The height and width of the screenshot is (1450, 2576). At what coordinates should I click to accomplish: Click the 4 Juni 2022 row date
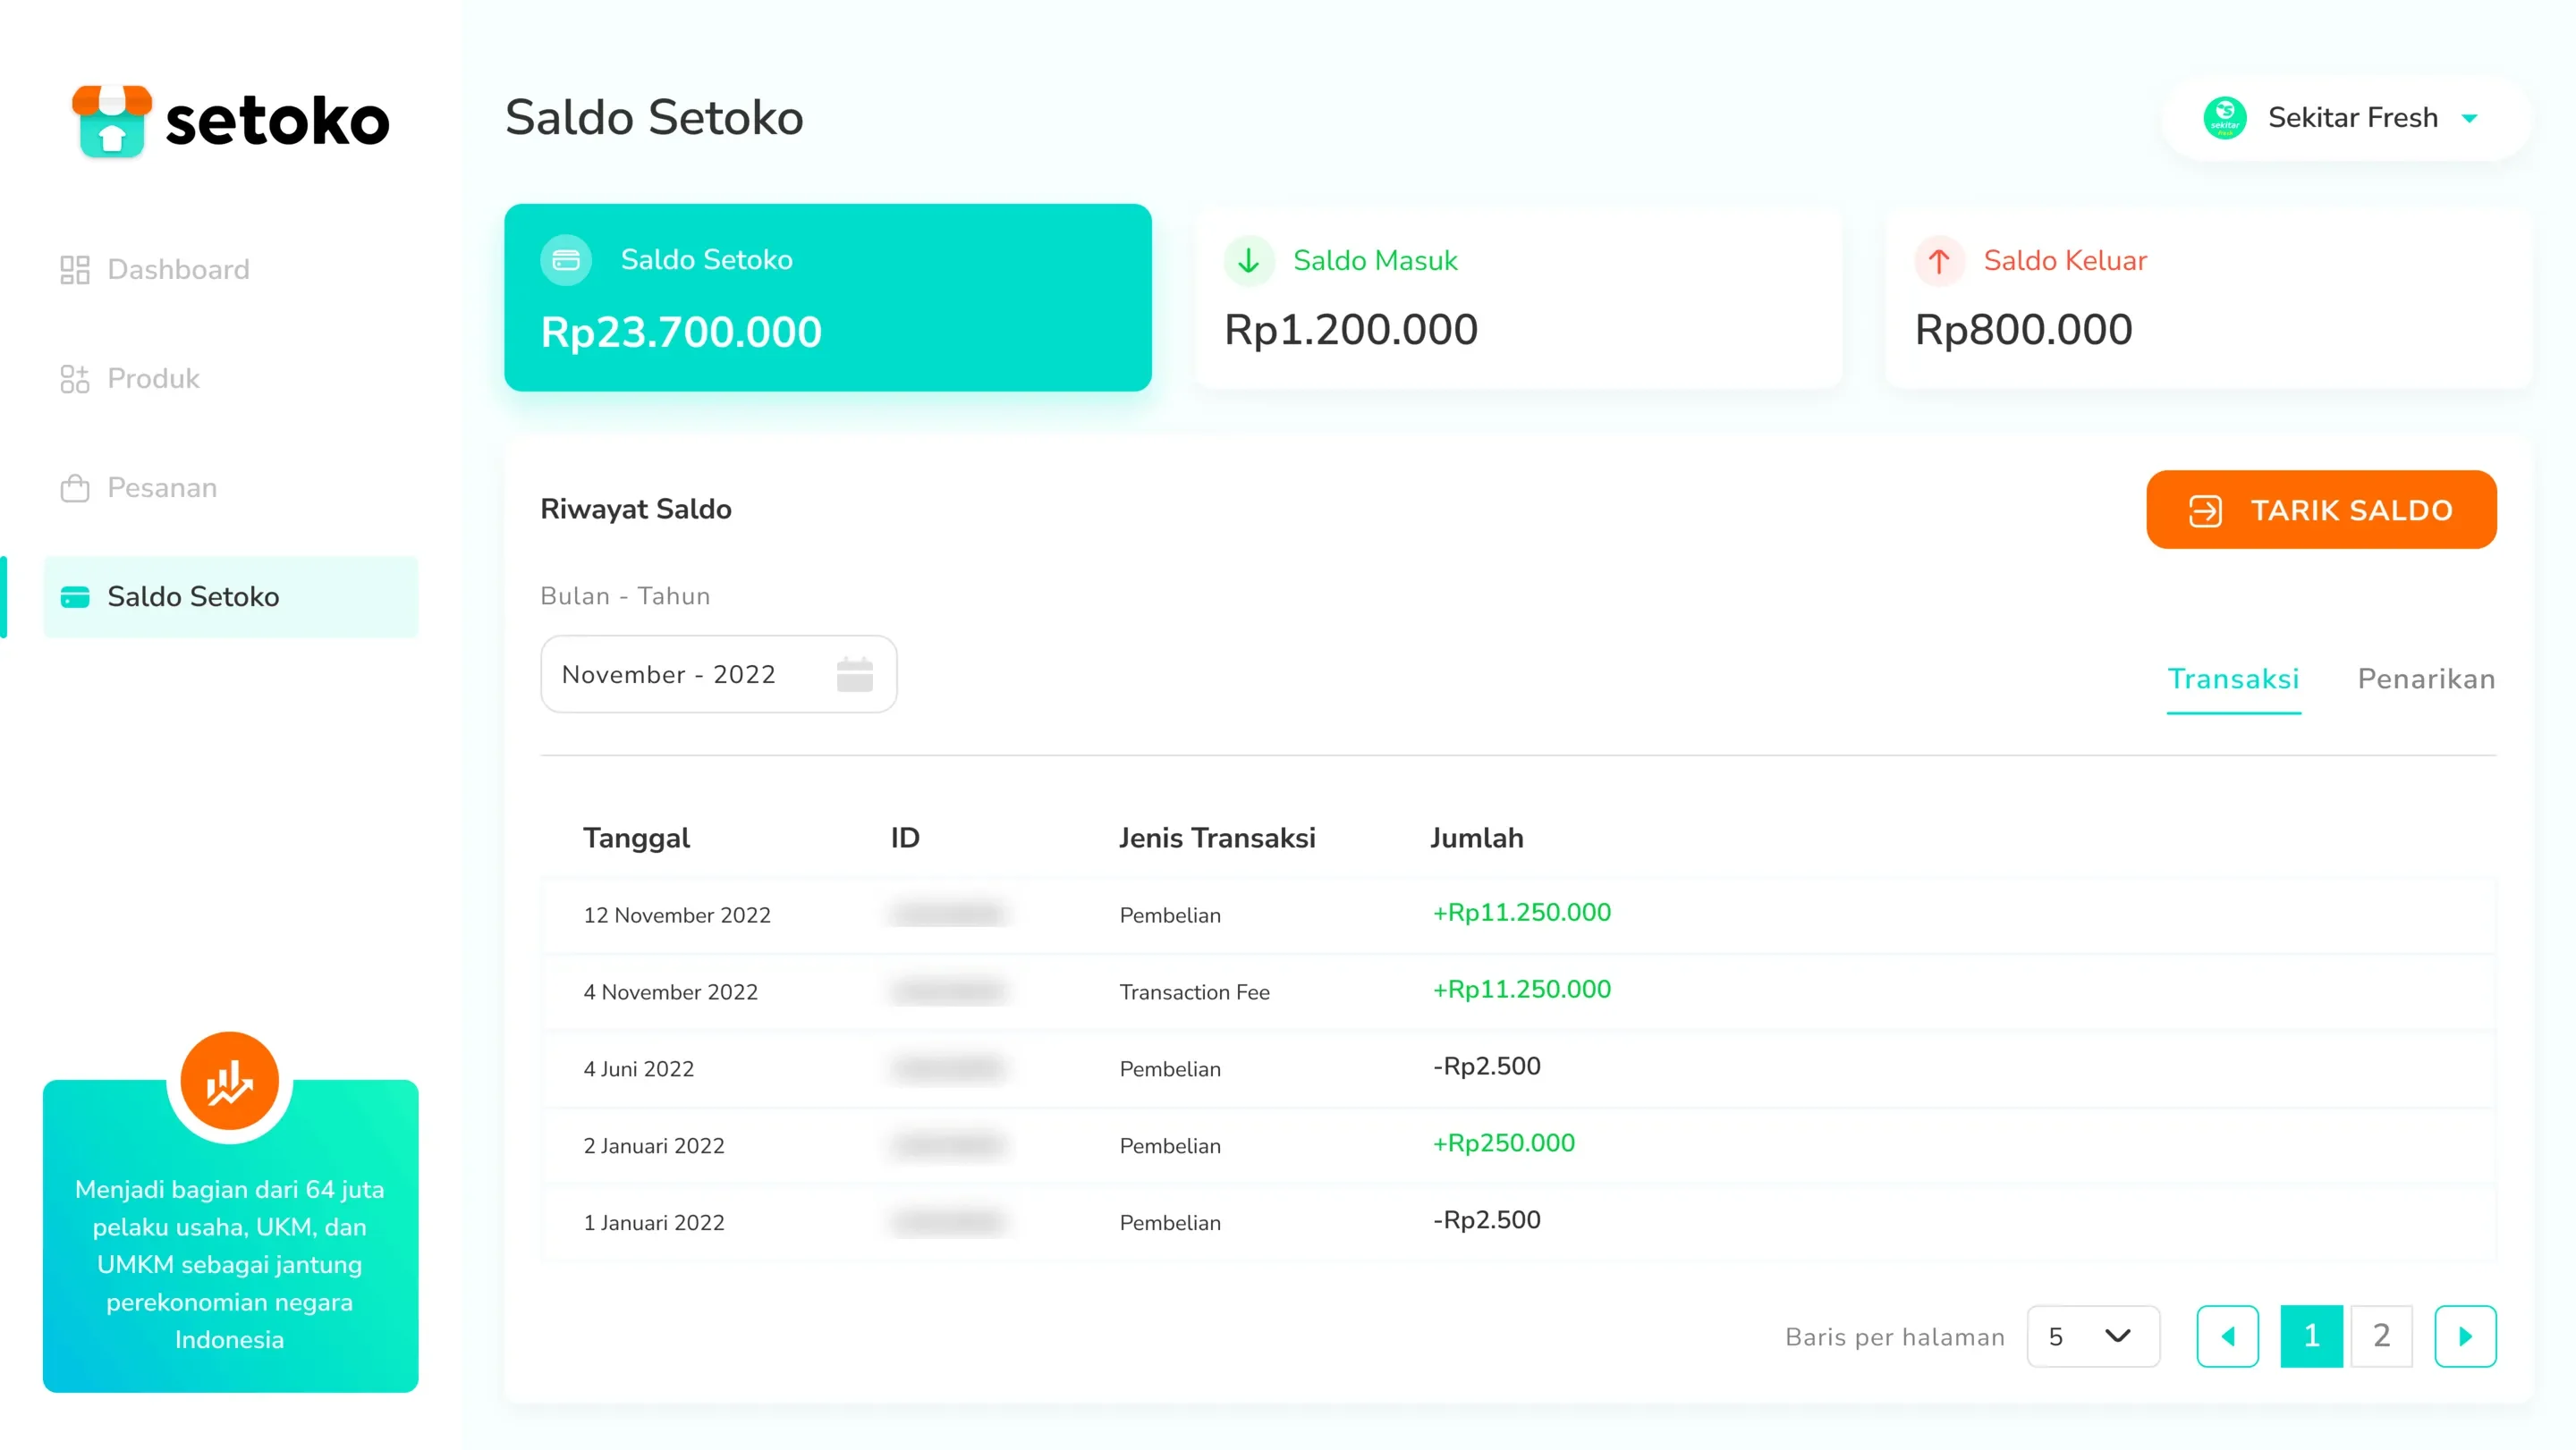coord(639,1069)
